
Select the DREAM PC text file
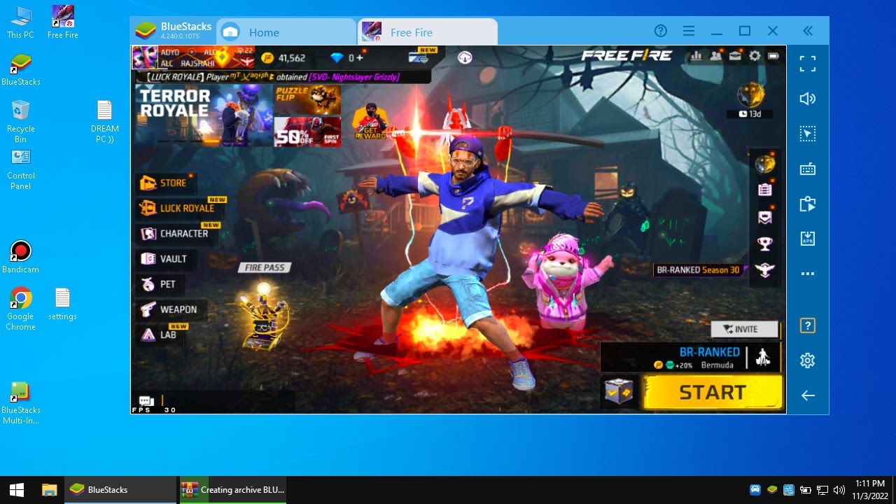click(104, 122)
